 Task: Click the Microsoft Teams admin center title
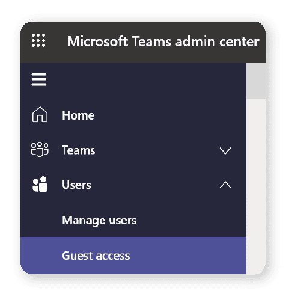(x=163, y=41)
